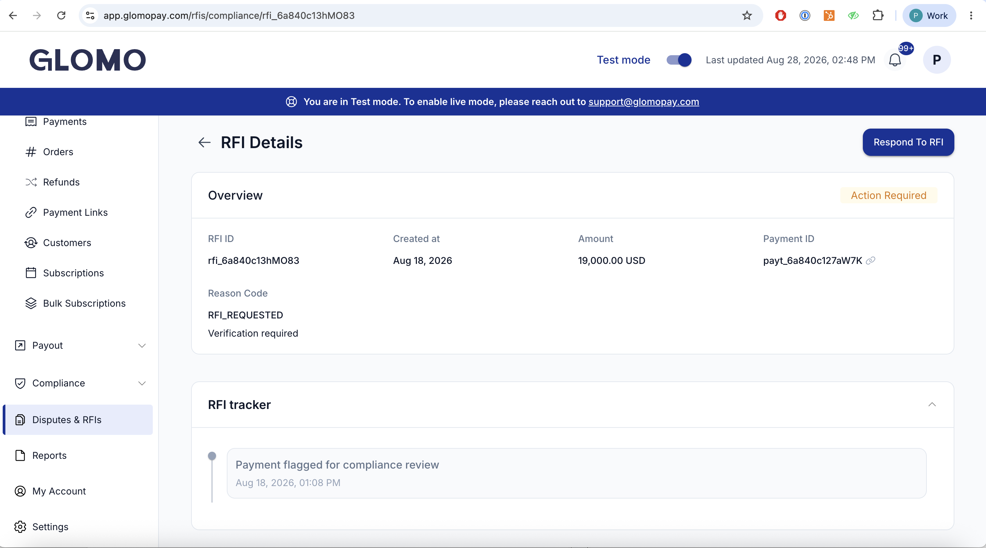Open Chrome three-dot menu
Screen dimensions: 986x548
971,16
